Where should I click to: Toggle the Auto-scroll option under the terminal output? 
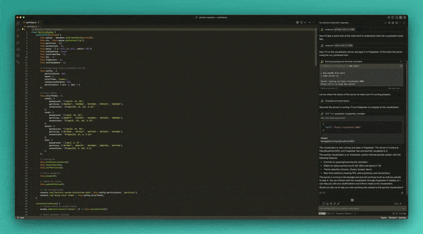pyautogui.click(x=393, y=88)
